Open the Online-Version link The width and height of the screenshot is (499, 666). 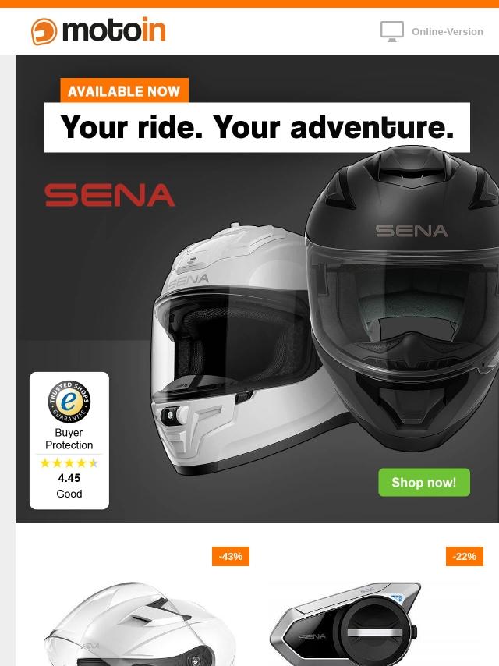(x=448, y=32)
